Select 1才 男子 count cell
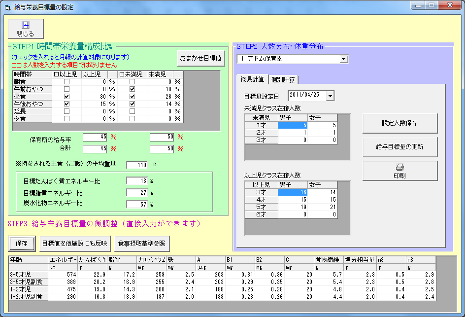This screenshot has width=465, height=317. point(293,125)
